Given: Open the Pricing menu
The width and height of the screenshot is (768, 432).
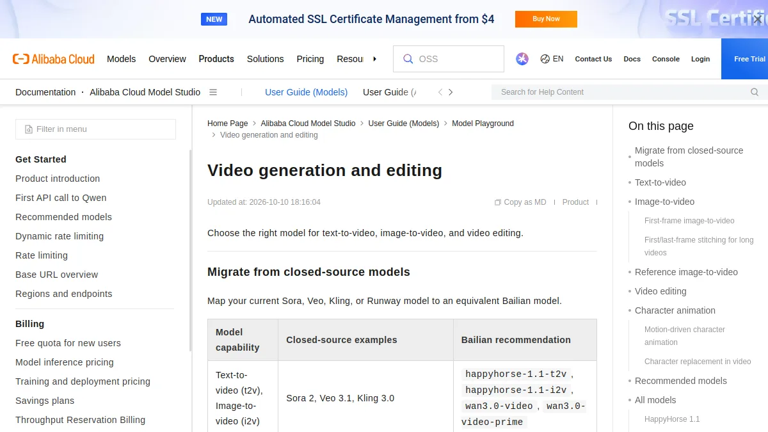Looking at the screenshot, I should [310, 59].
